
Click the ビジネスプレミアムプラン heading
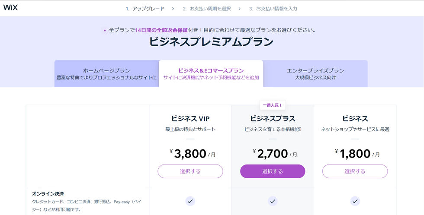212,42
